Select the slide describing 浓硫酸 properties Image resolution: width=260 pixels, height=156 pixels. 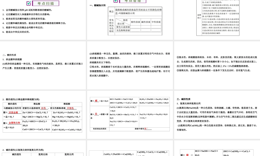(130, 65)
